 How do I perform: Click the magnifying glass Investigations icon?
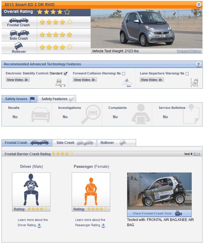click(x=91, y=114)
